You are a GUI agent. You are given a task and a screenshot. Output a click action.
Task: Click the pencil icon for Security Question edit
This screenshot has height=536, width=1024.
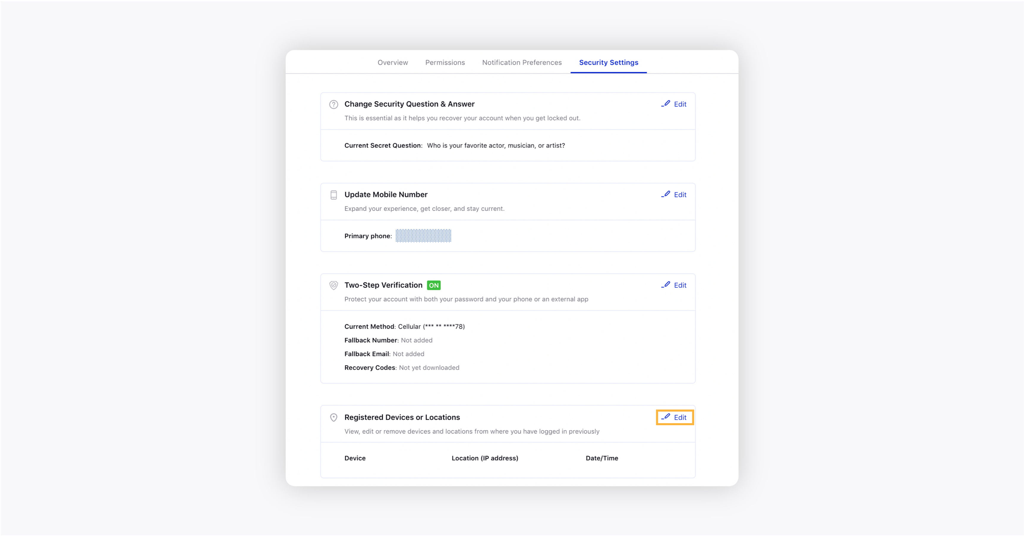pos(666,104)
